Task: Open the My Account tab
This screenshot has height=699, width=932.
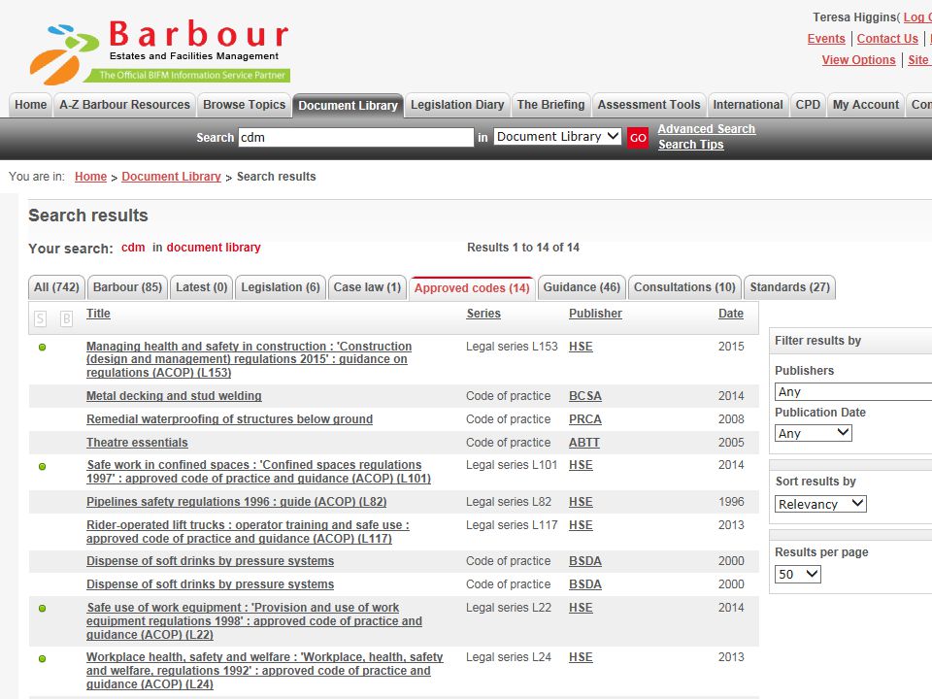Action: (865, 105)
